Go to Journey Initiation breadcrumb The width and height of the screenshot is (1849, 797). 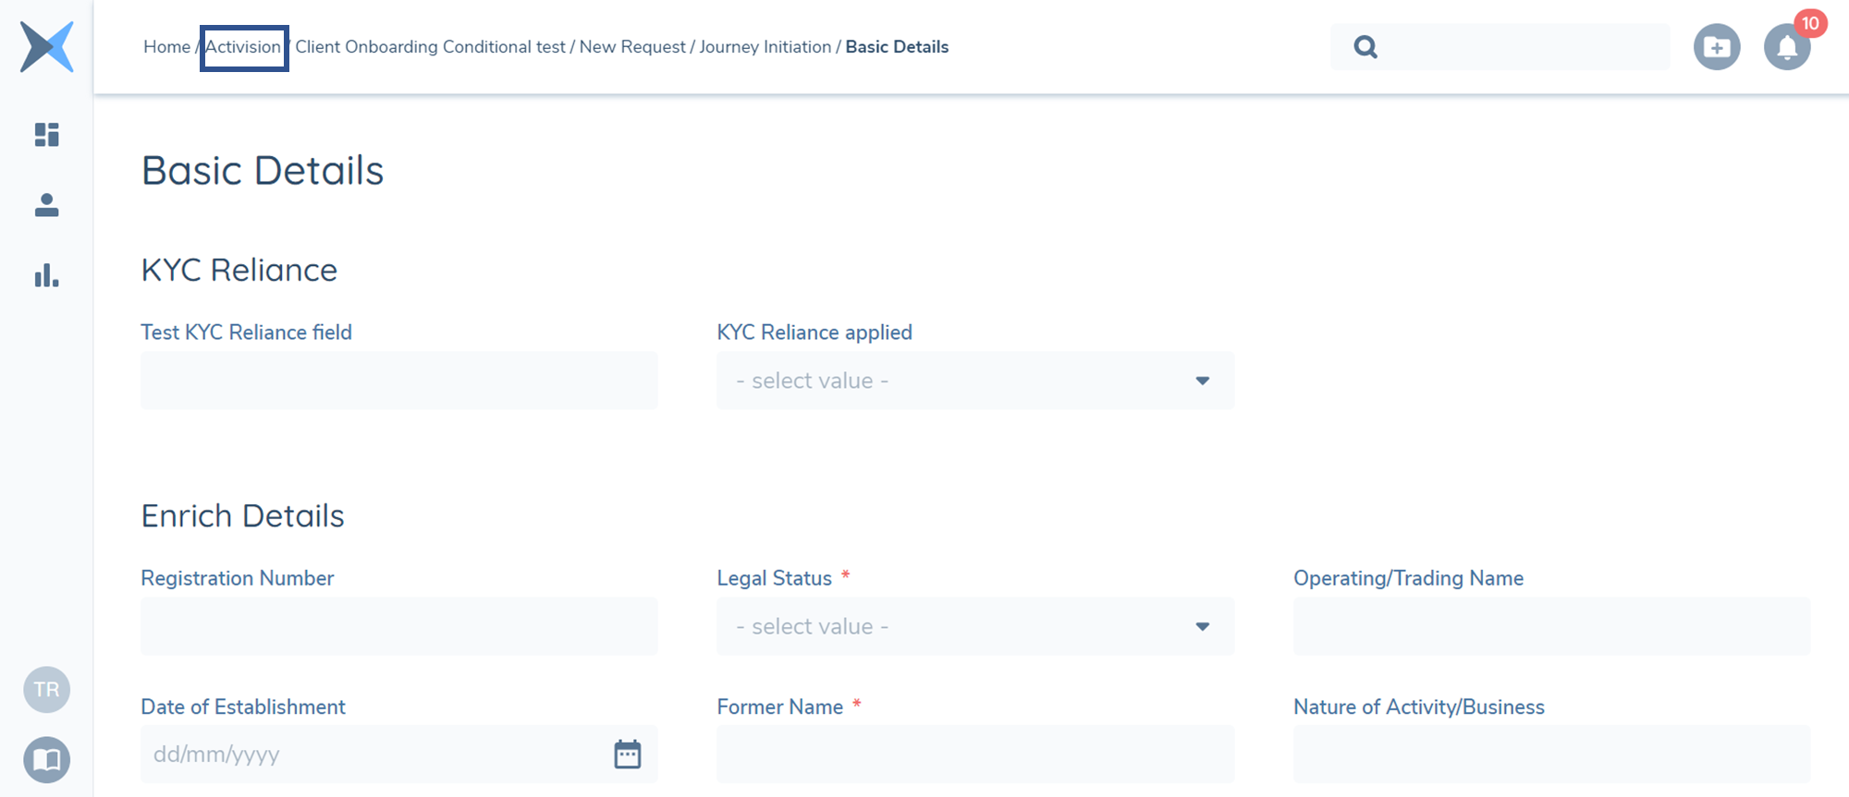[765, 47]
